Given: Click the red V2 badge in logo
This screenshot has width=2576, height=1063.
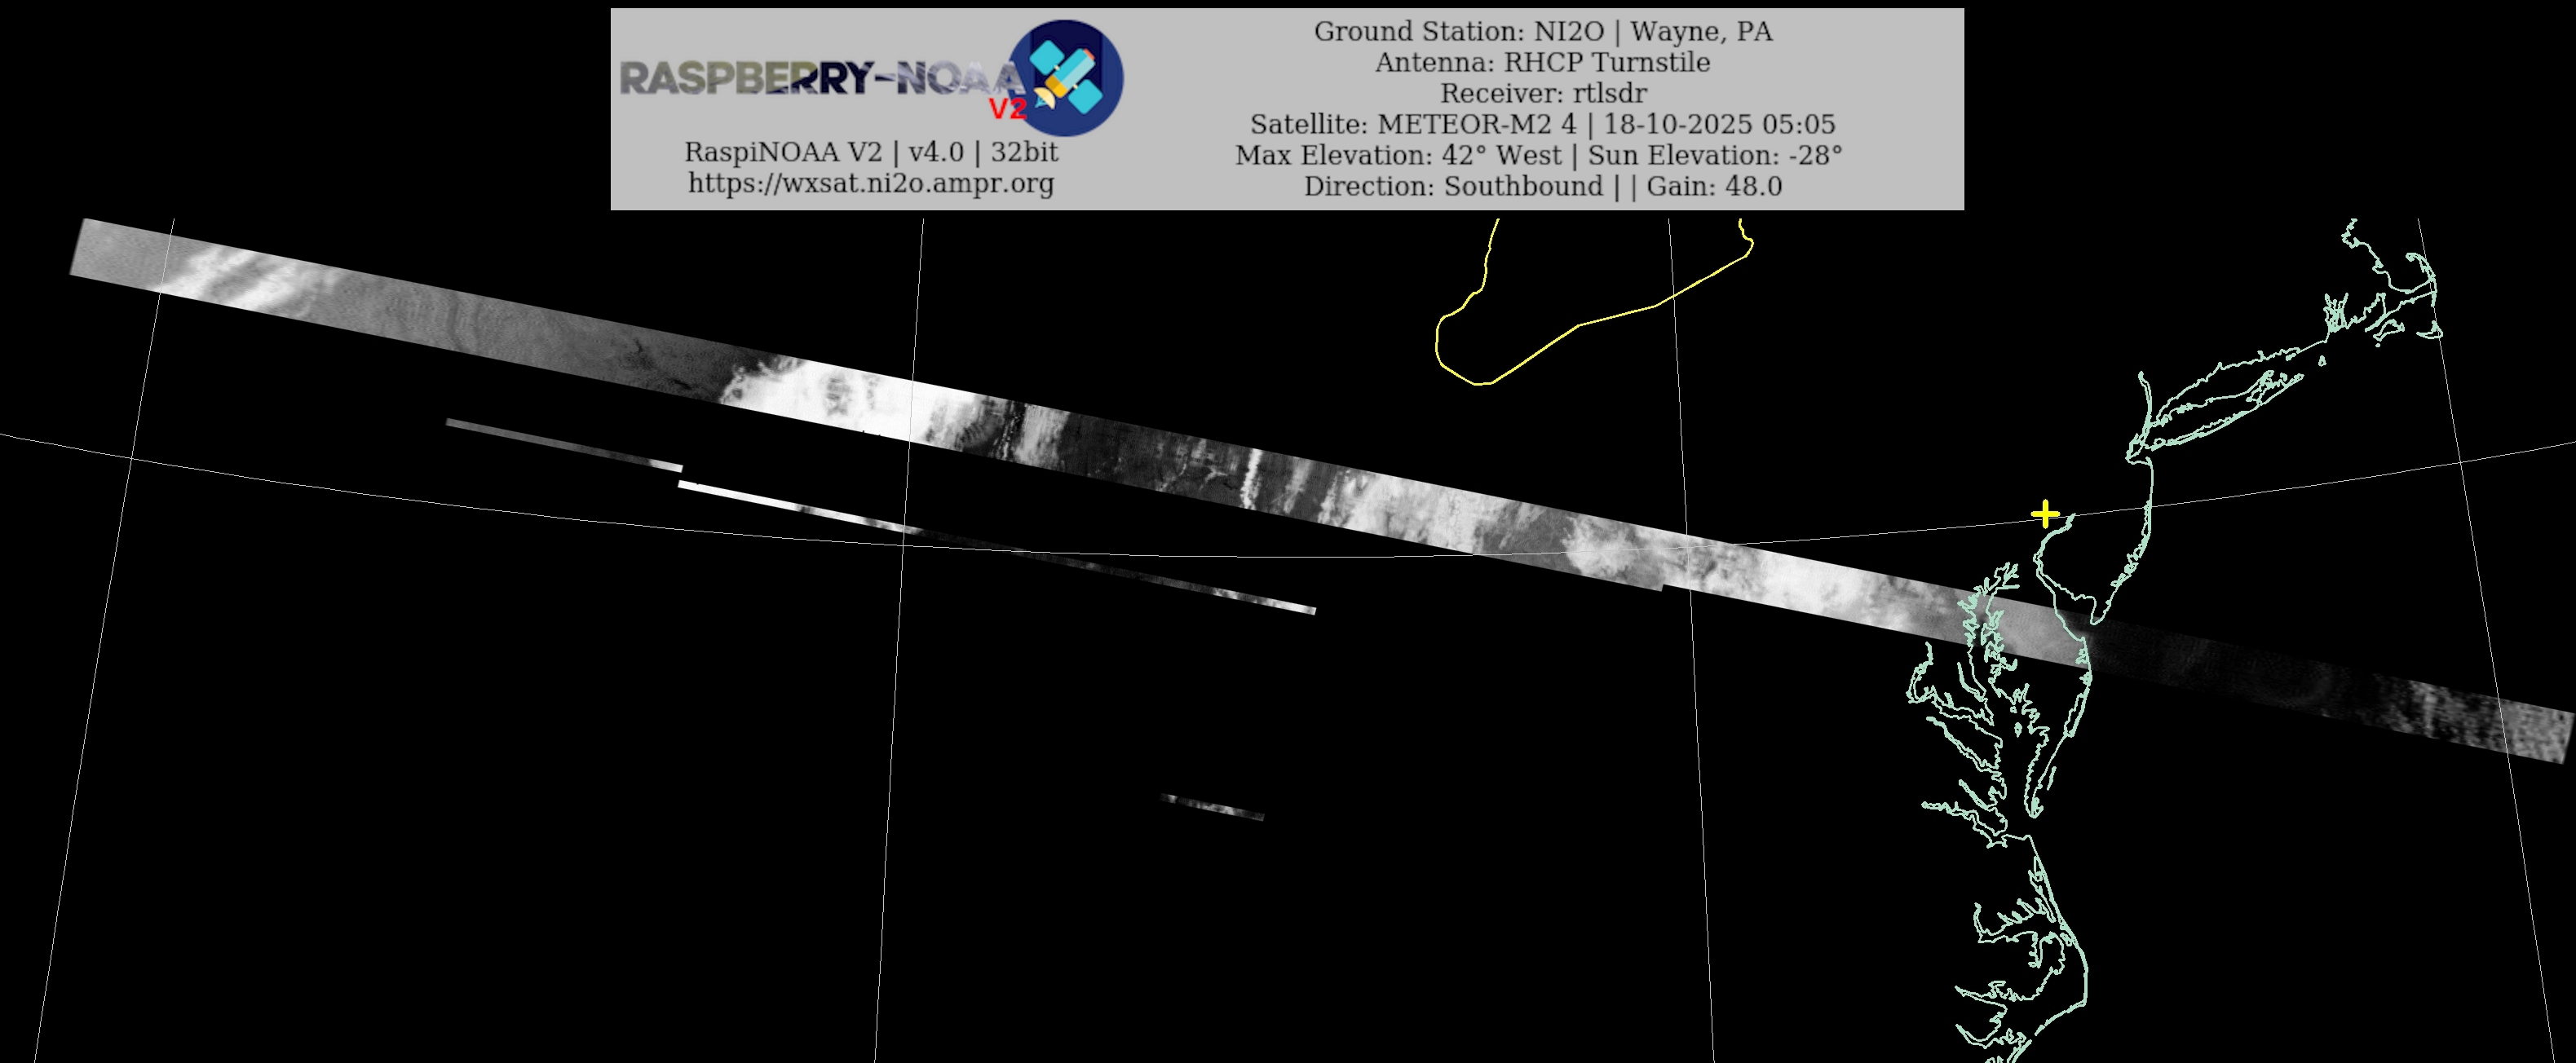Looking at the screenshot, I should (1007, 109).
